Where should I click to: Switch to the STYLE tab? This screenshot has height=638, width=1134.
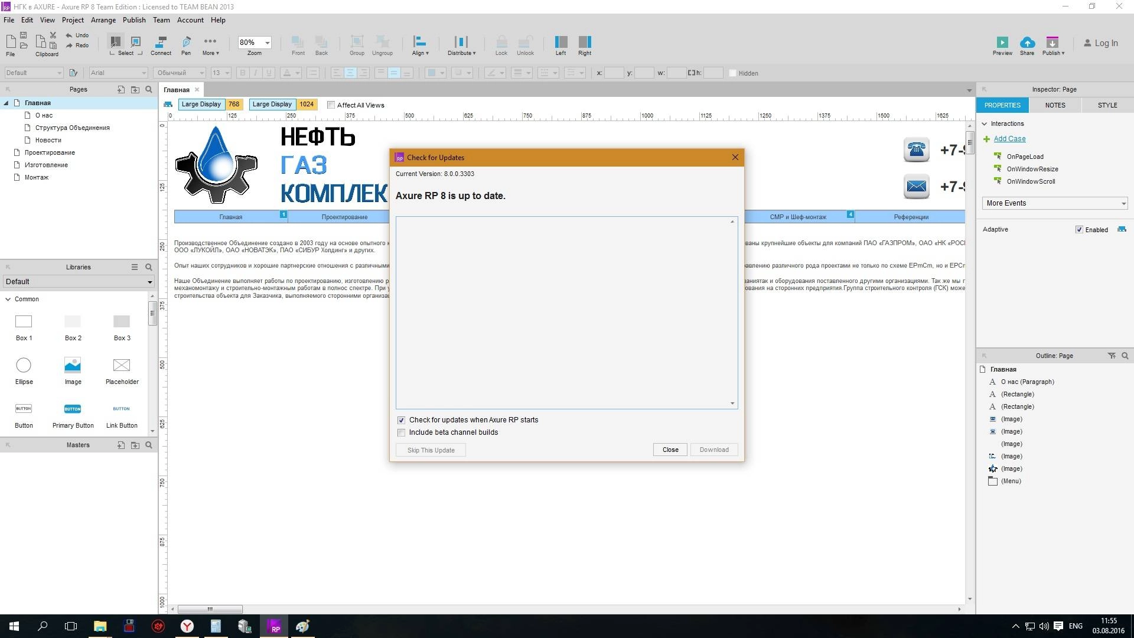click(1107, 105)
